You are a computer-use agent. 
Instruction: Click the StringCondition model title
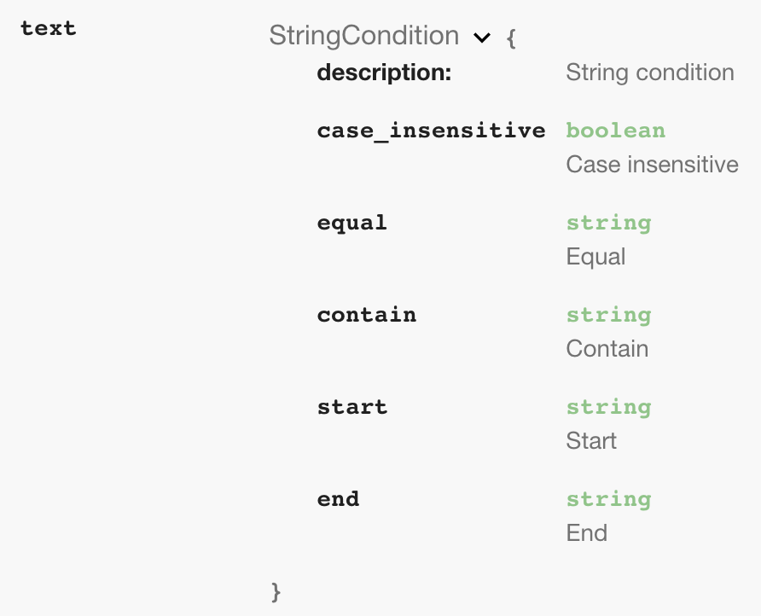coord(363,36)
